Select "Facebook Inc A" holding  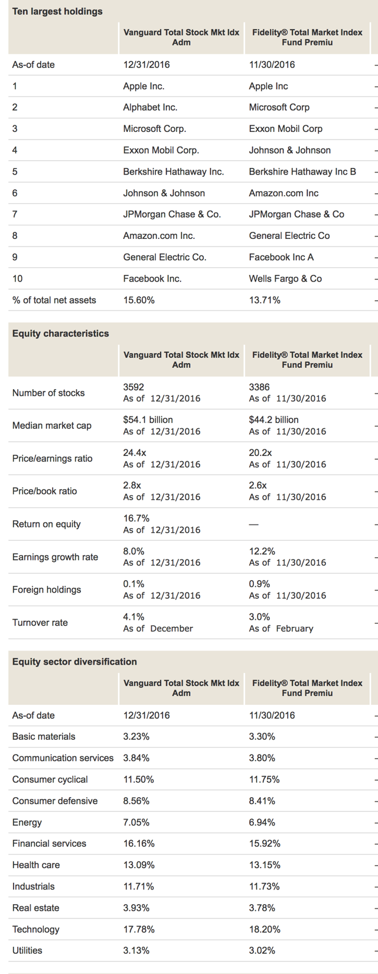click(281, 257)
